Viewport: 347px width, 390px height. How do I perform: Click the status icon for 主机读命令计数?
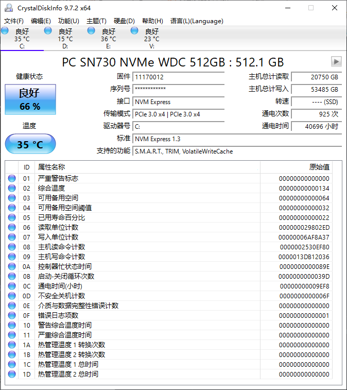(x=12, y=247)
